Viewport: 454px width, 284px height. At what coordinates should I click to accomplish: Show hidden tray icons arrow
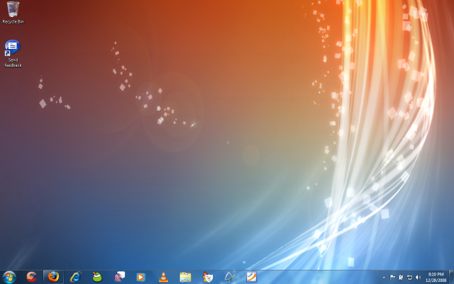pos(384,278)
